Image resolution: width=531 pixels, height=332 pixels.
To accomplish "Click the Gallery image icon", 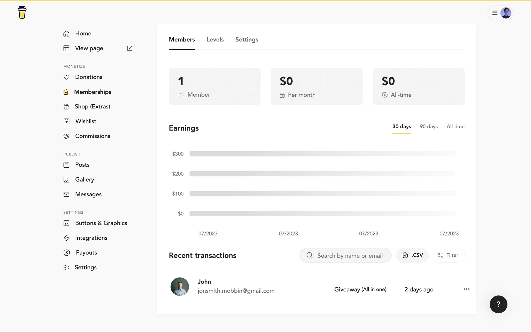I will coord(66,180).
